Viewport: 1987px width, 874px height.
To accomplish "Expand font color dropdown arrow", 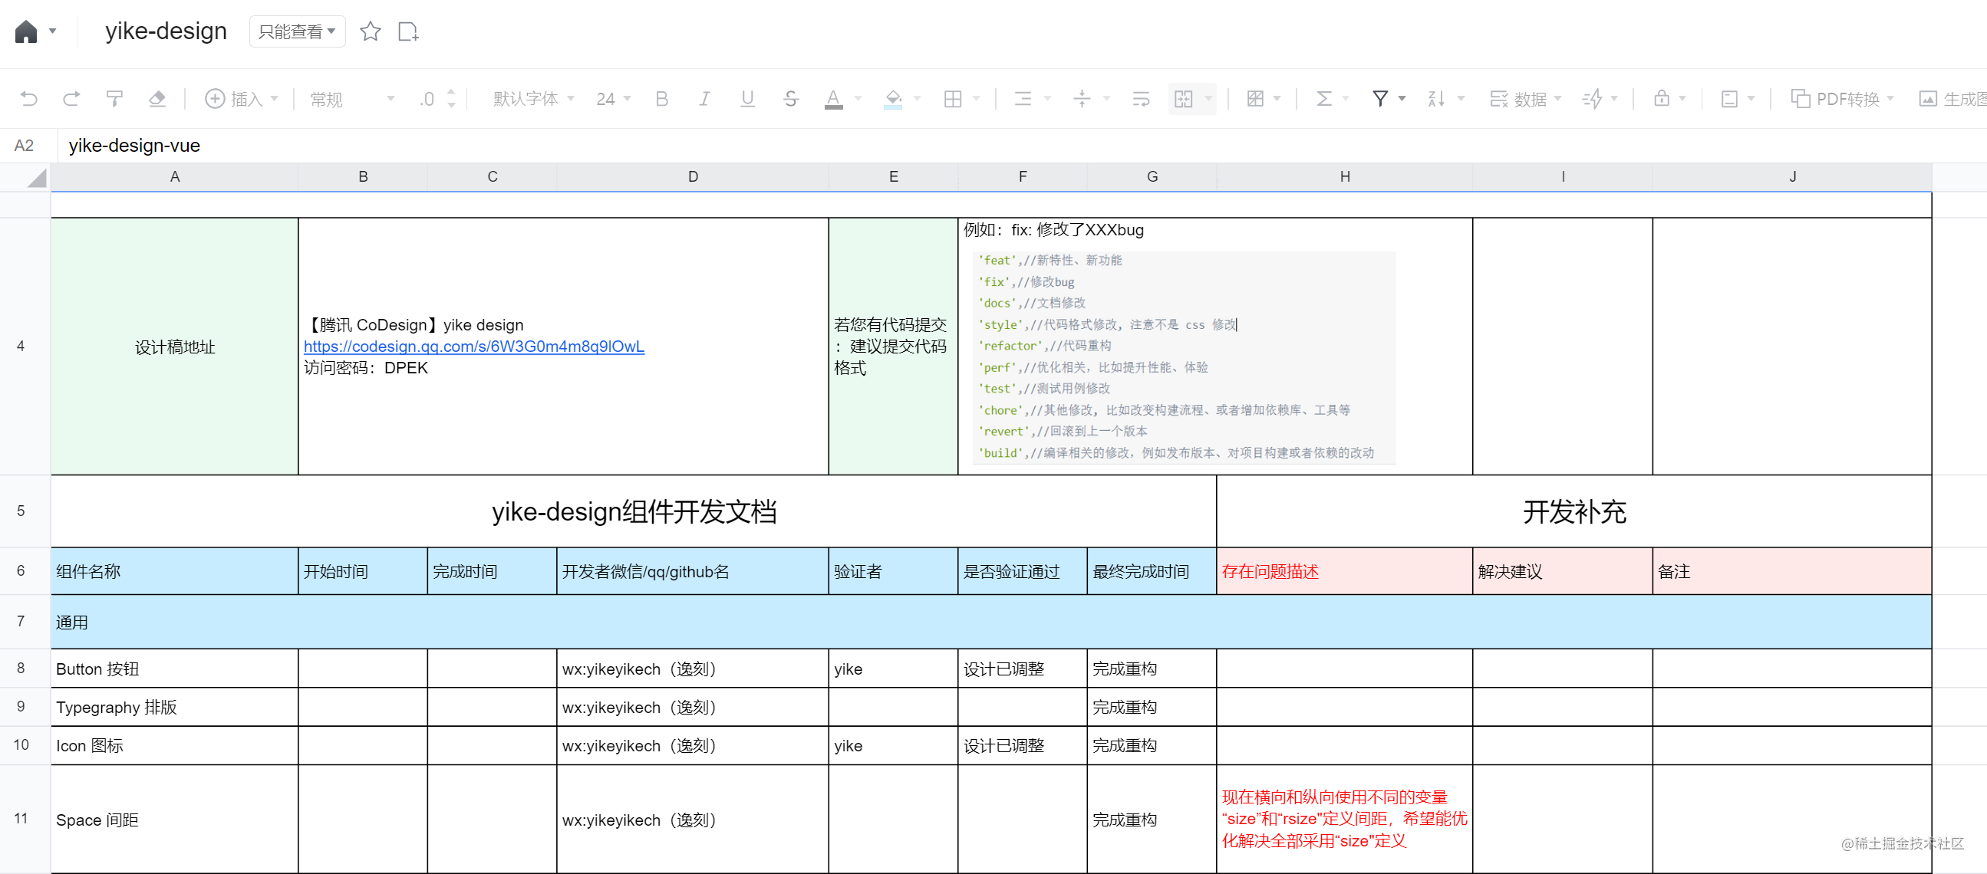I will point(858,99).
